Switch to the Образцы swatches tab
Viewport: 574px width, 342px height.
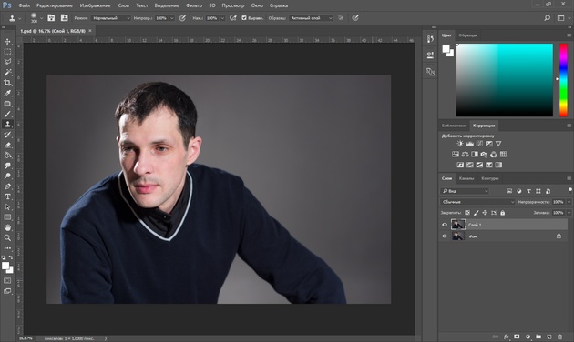point(467,35)
